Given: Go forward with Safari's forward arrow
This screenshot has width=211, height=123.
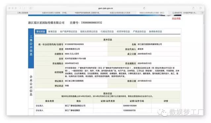Looking at the screenshot, I should point(24,8).
